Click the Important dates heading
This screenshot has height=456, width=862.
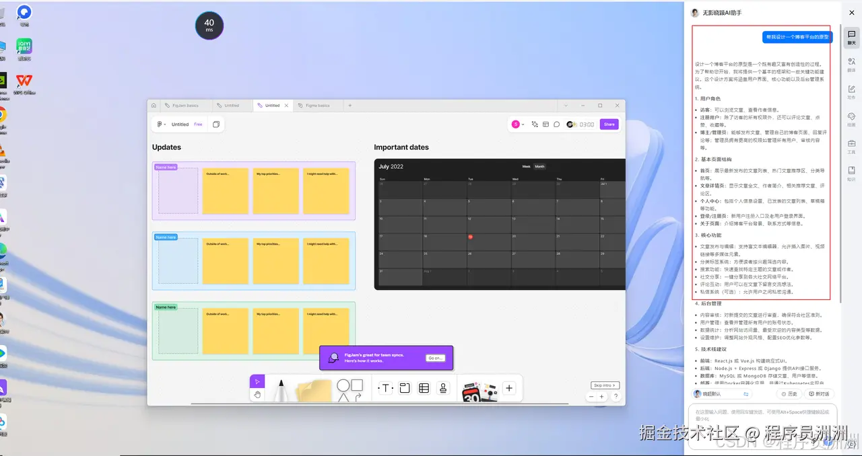(x=401, y=147)
